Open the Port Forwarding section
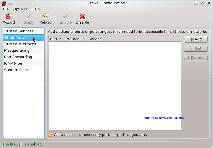 click(x=24, y=57)
